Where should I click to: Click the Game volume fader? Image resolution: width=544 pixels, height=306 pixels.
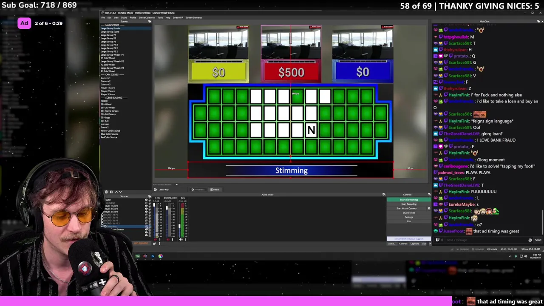tap(179, 226)
